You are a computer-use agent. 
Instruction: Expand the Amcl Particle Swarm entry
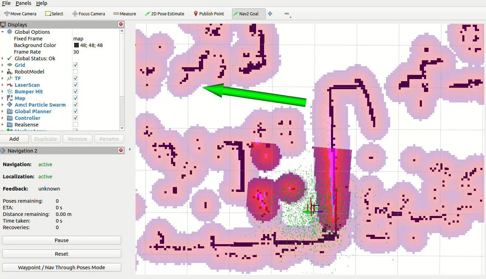[x=3, y=105]
